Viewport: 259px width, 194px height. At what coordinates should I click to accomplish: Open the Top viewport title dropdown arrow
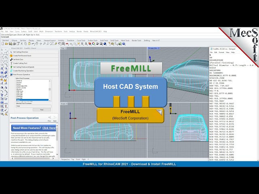pyautogui.click(x=66, y=48)
